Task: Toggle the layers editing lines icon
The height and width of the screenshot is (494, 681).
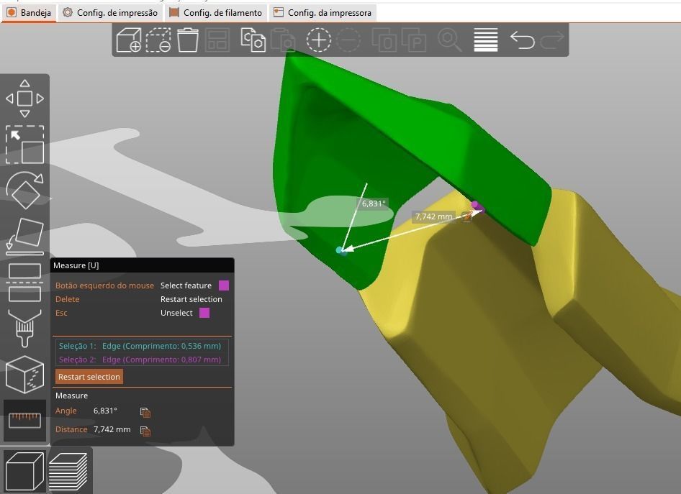Action: (x=486, y=40)
